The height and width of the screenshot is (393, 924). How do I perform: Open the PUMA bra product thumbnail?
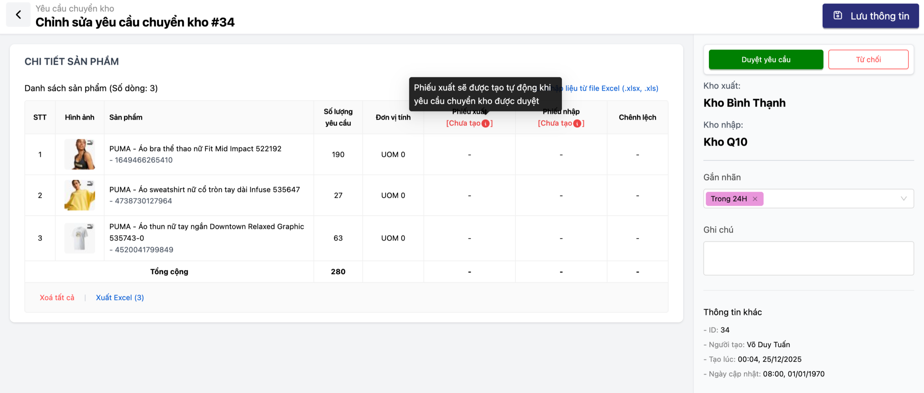click(x=79, y=154)
